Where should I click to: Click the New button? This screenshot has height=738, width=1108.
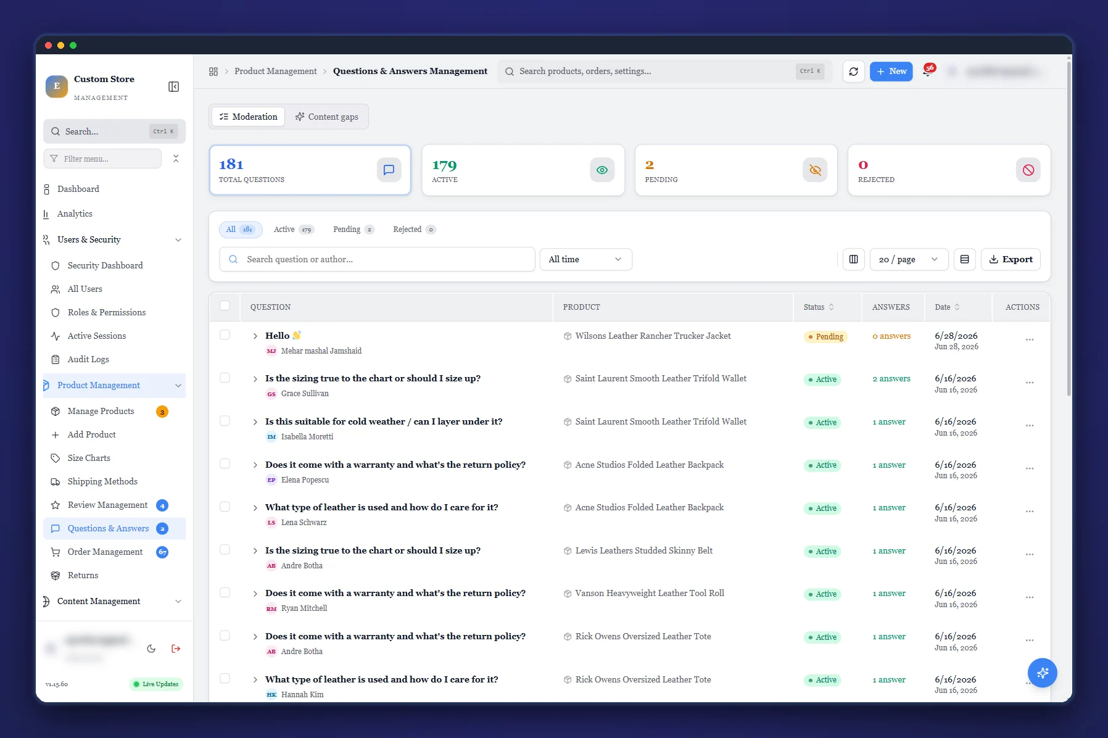pos(891,72)
